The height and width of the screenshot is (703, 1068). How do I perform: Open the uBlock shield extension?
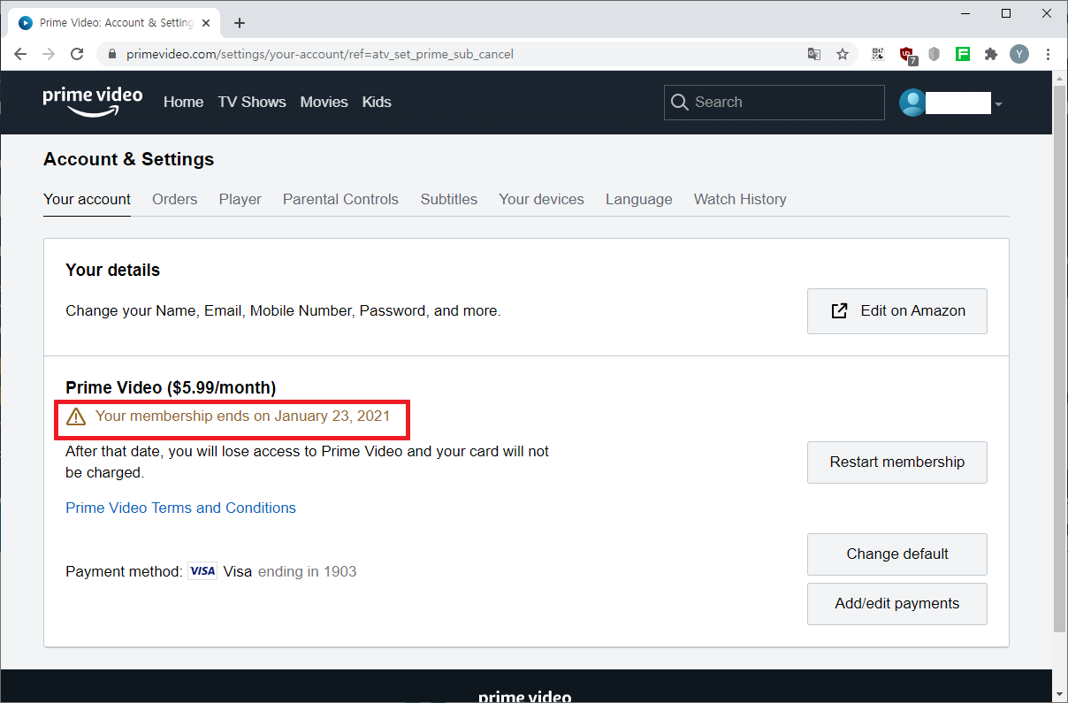[x=906, y=55]
